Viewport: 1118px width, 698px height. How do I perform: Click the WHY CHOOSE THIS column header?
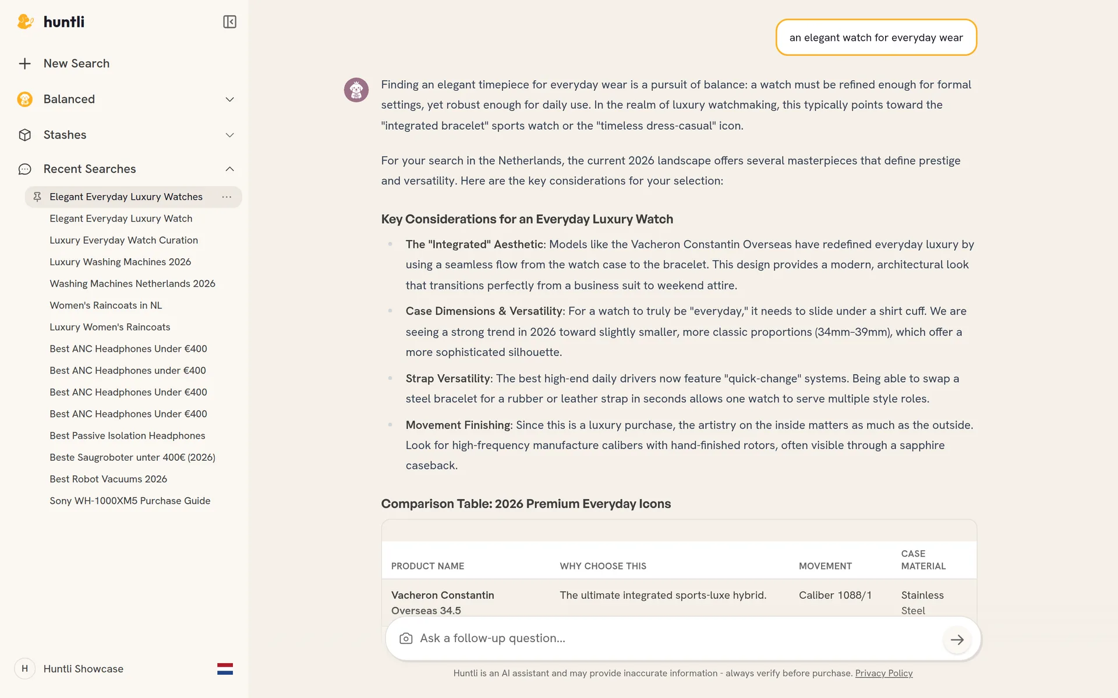tap(603, 566)
